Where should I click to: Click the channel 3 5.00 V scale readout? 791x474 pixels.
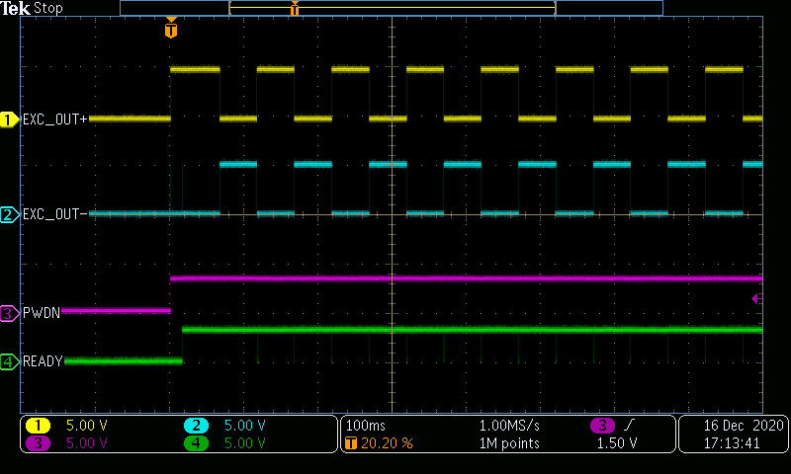click(x=87, y=443)
